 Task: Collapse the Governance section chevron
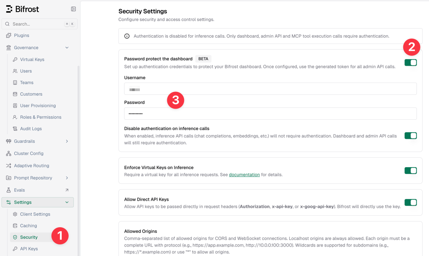[x=67, y=48]
